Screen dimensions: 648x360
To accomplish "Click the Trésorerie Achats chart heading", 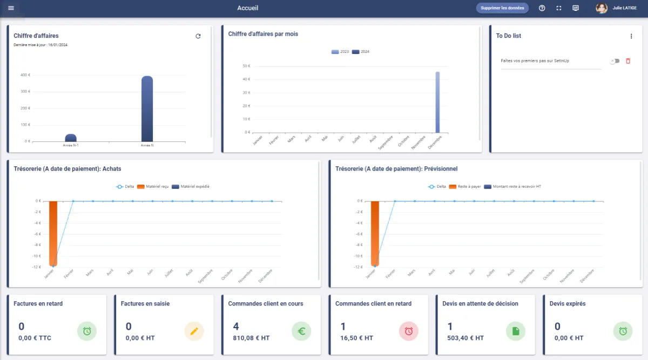I will pyautogui.click(x=67, y=169).
